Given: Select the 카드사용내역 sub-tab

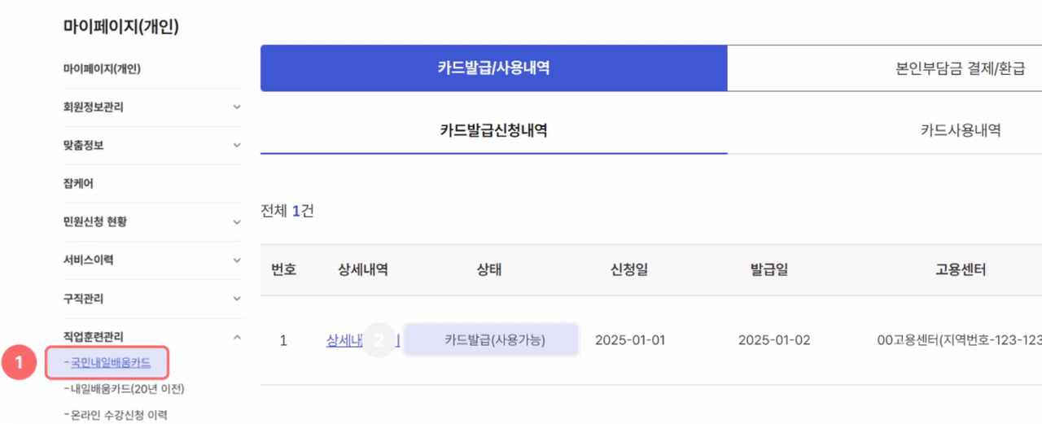Looking at the screenshot, I should (961, 130).
